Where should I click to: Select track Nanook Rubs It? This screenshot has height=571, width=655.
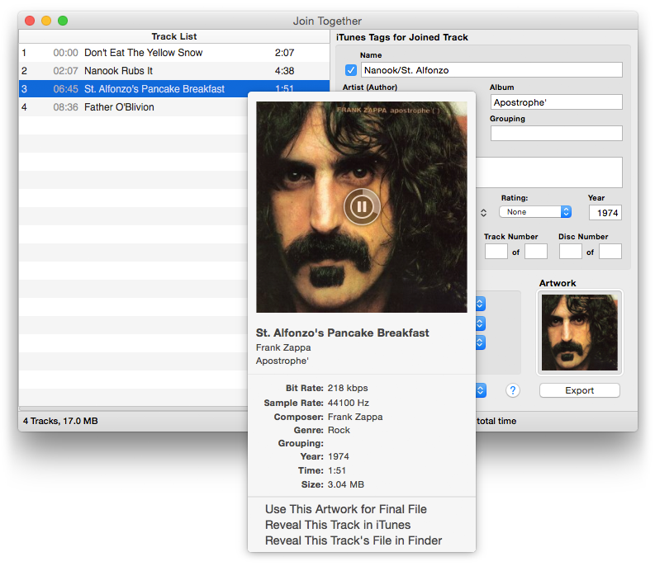(x=174, y=71)
